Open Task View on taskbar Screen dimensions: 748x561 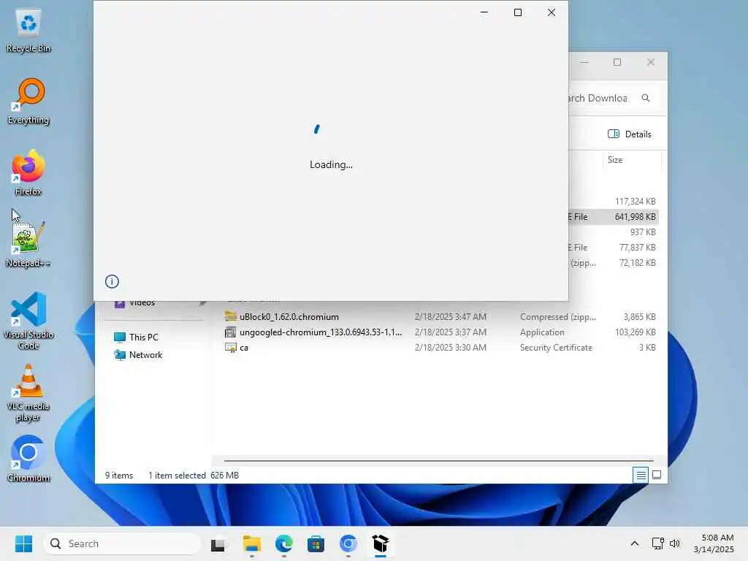pos(218,543)
